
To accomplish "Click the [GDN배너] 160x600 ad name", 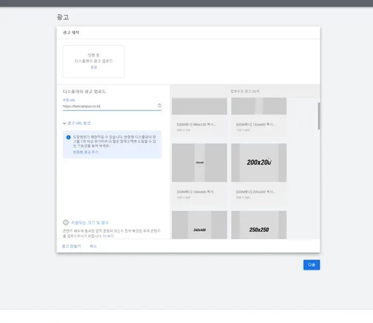I will (x=196, y=192).
